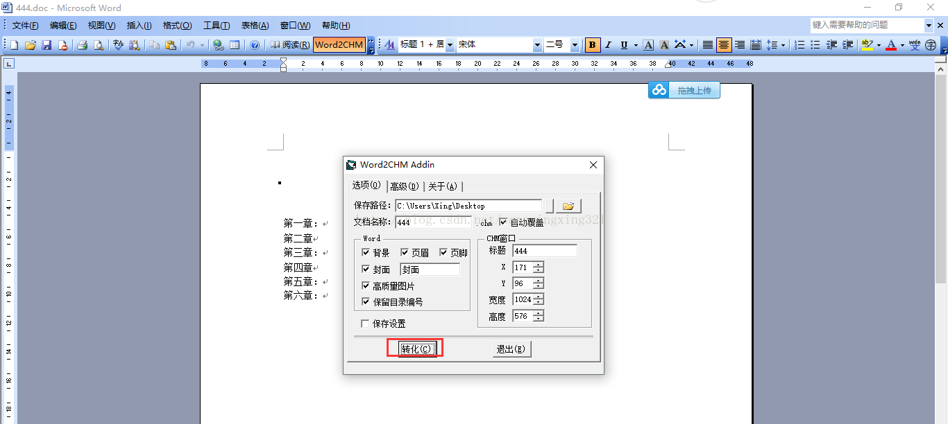Click the Research icon in toolbar
Image resolution: width=948 pixels, height=424 pixels.
click(x=135, y=45)
